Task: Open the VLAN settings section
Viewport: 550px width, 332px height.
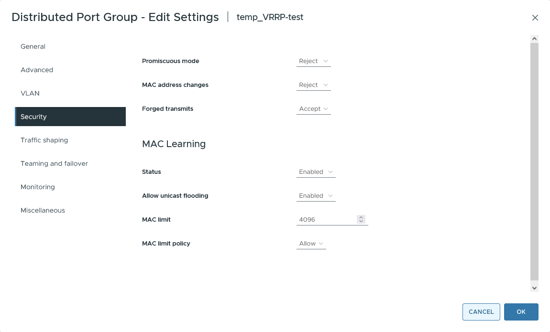Action: [x=30, y=93]
